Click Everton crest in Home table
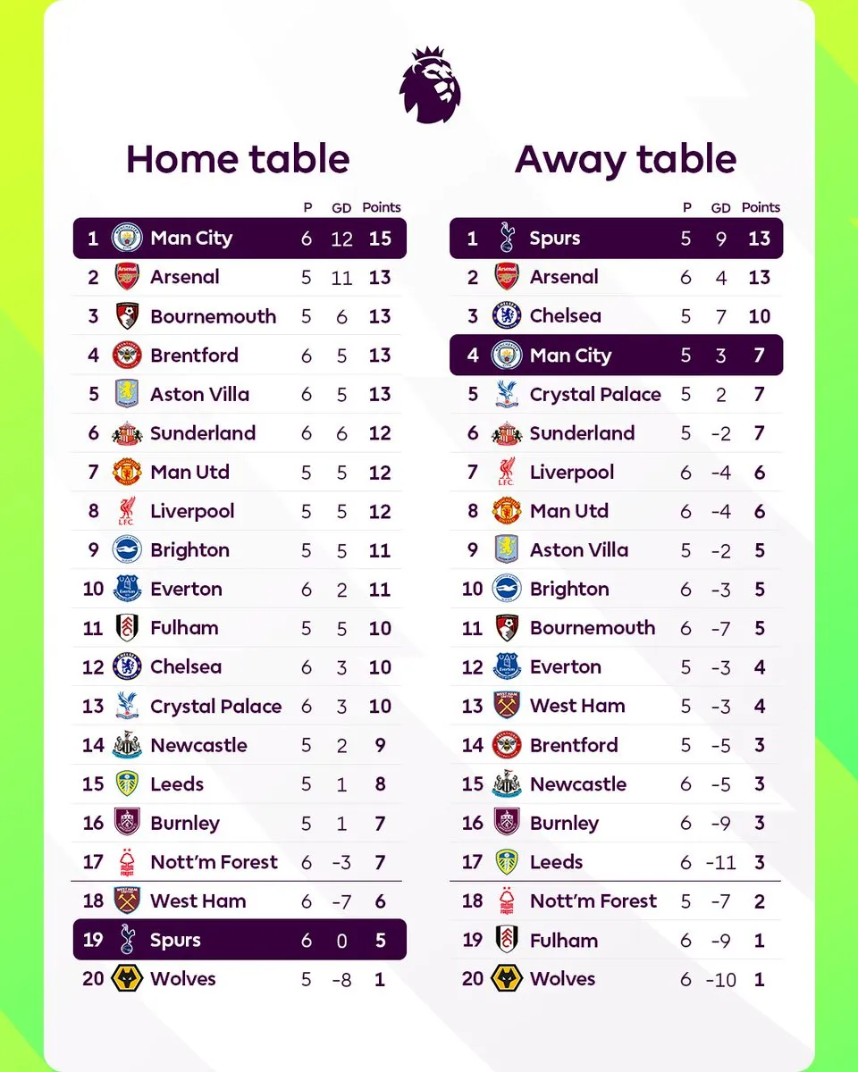858x1072 pixels. [x=127, y=590]
